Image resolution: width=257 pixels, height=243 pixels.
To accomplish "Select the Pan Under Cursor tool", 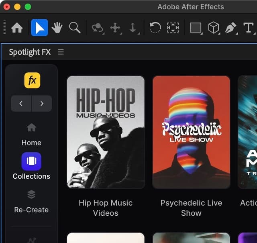I will [116, 28].
